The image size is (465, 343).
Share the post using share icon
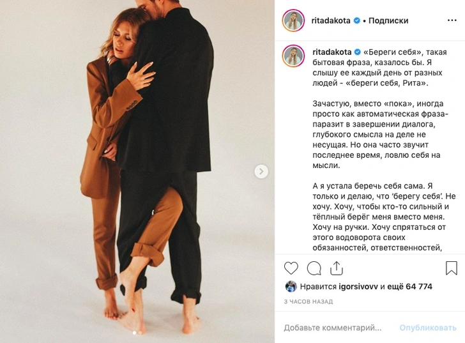tap(336, 268)
